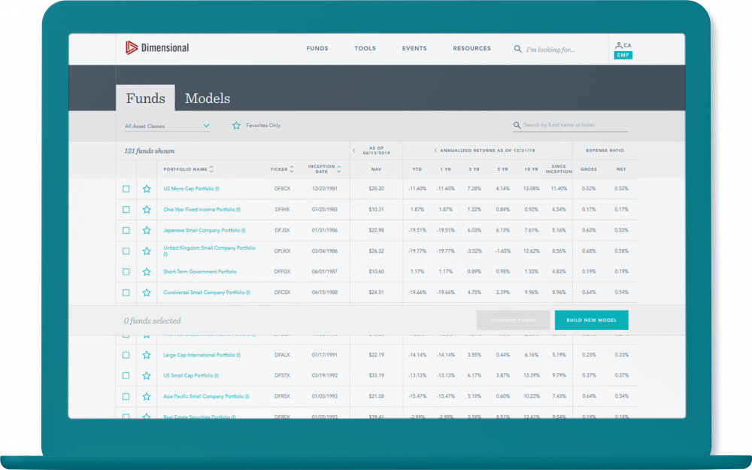This screenshot has width=752, height=470.
Task: Click the DFSTX ticker cell
Action: click(x=282, y=375)
